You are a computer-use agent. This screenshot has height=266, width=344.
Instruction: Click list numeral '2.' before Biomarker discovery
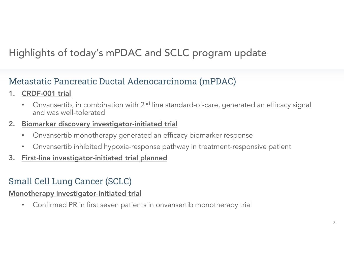(x=12, y=124)
